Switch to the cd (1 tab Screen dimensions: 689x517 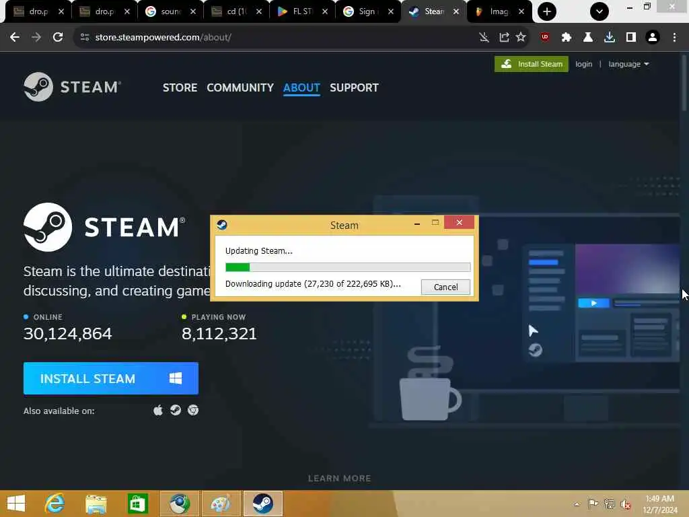(x=236, y=11)
